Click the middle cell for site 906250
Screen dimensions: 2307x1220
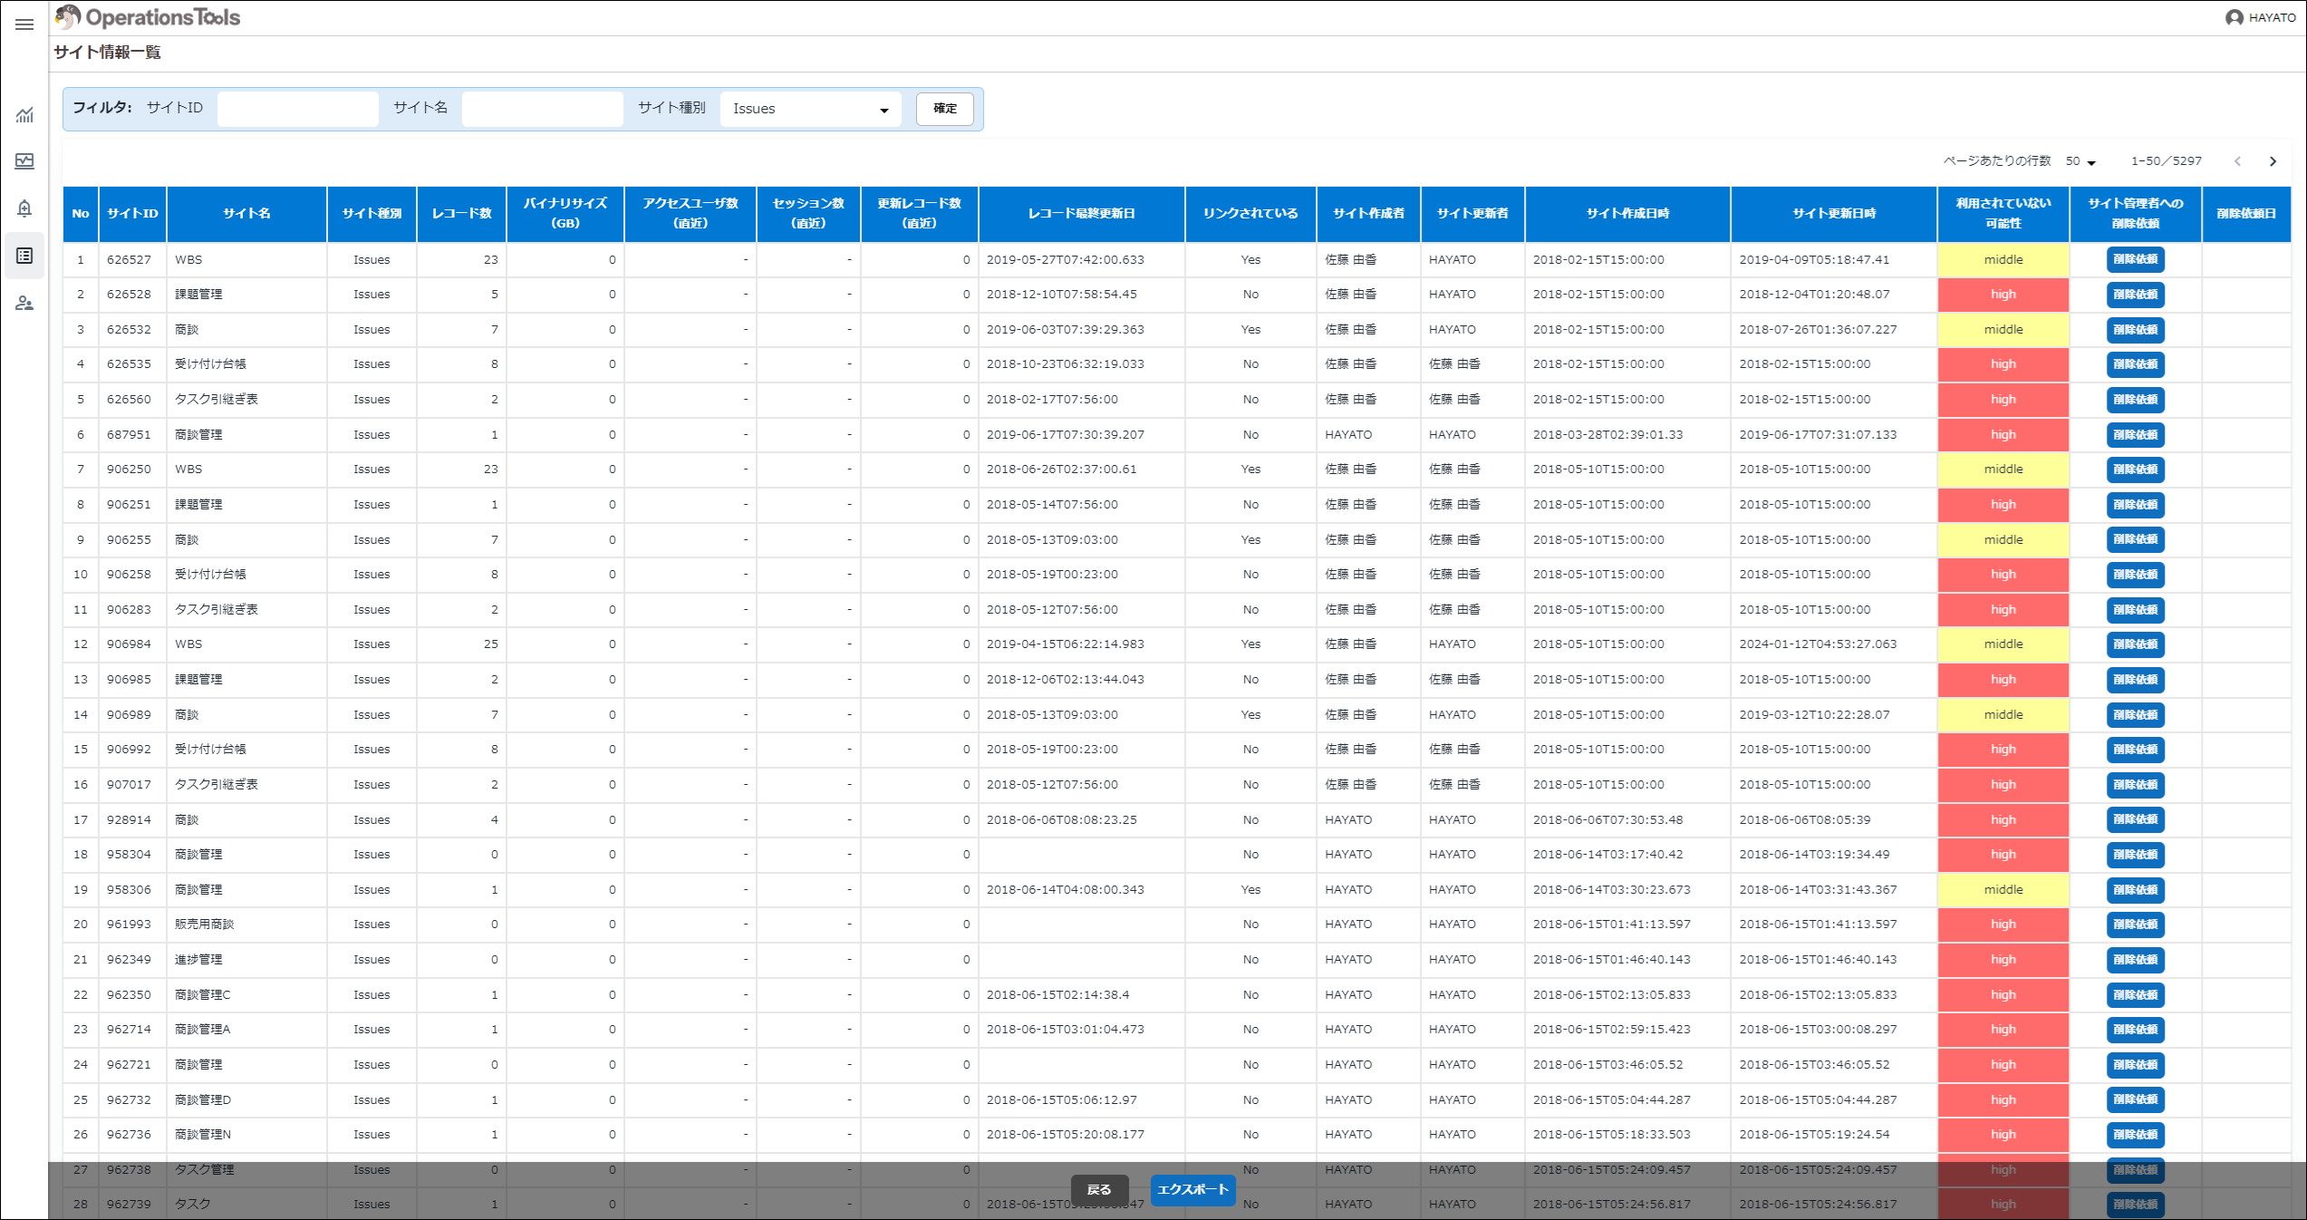click(2003, 470)
